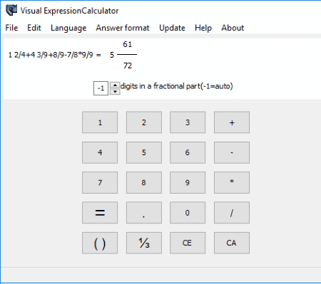Click the digit 7 key
Image resolution: width=321 pixels, height=284 pixels.
tap(100, 183)
